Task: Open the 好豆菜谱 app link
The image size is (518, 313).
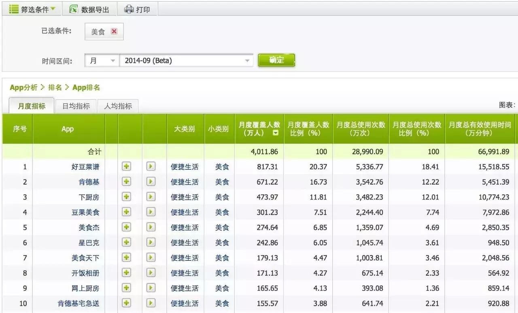Action: pyautogui.click(x=85, y=167)
